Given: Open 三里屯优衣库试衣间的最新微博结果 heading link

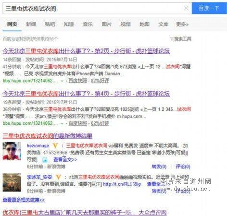Looking at the screenshot, I should point(48,136).
